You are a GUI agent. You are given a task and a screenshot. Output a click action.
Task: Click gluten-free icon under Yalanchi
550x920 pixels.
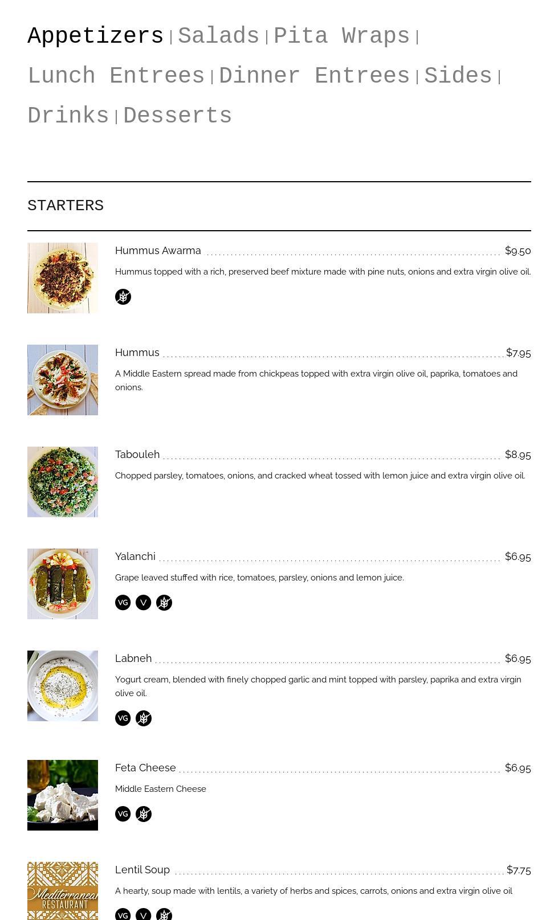(x=164, y=603)
